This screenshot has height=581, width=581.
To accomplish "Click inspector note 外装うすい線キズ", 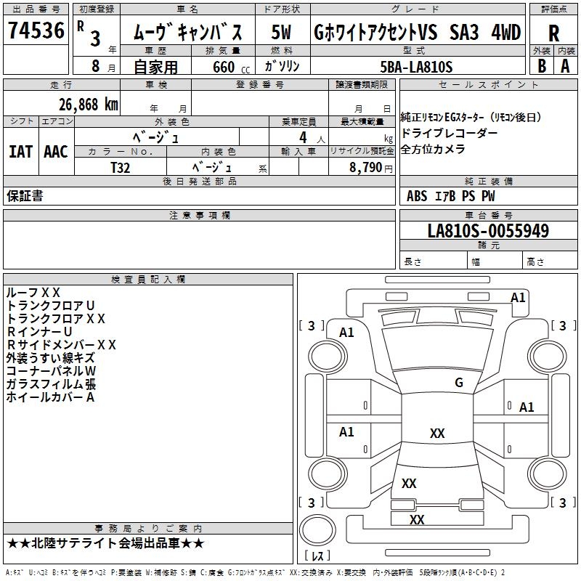I will 50,358.
